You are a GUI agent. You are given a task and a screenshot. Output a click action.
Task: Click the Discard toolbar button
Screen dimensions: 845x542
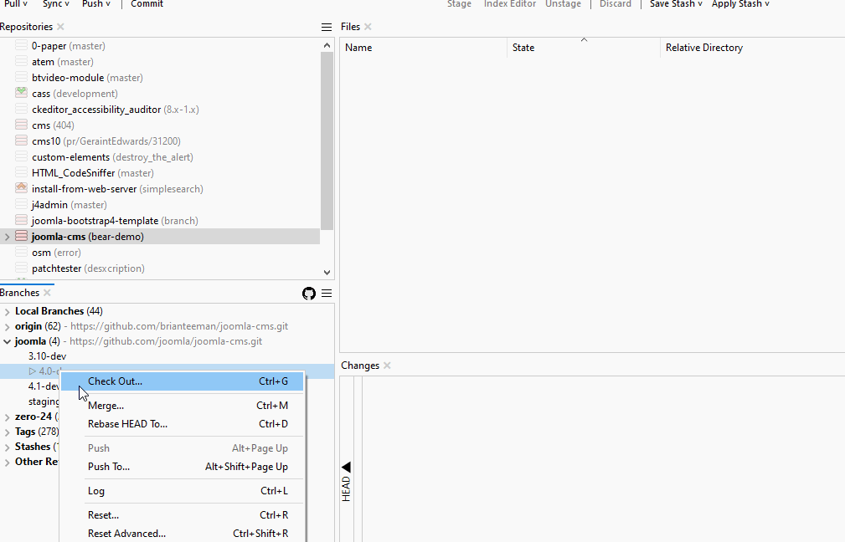coord(616,4)
